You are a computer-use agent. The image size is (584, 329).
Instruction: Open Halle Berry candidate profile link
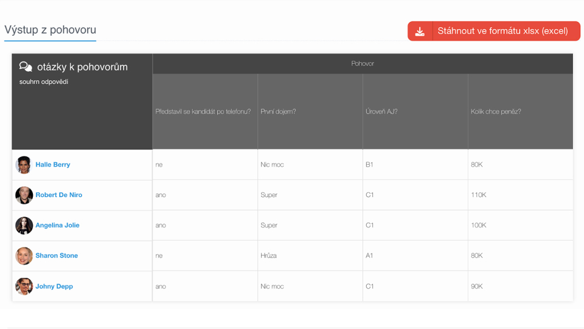53,165
